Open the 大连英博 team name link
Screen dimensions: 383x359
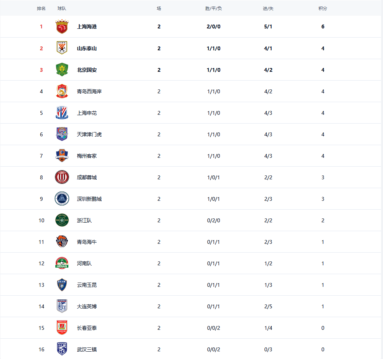tap(87, 306)
